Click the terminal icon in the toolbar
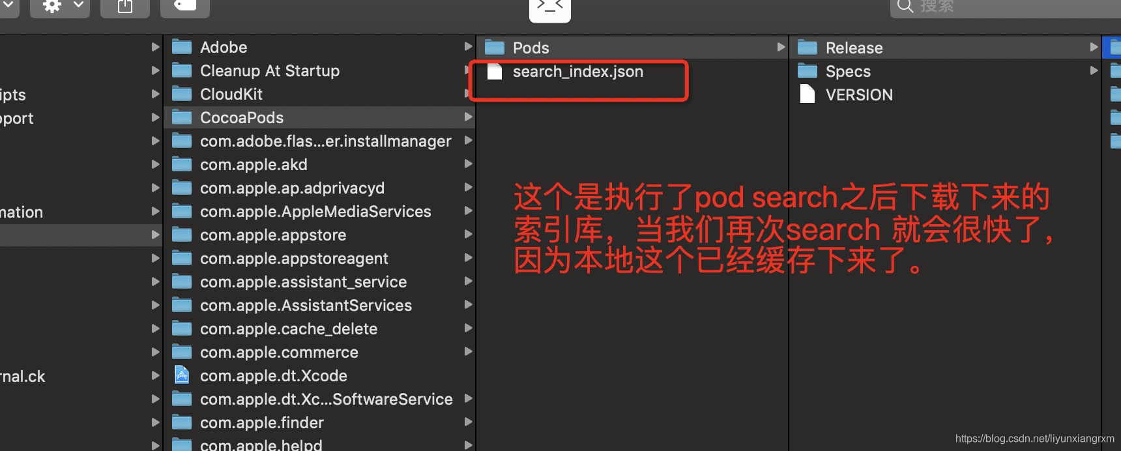 pyautogui.click(x=550, y=9)
